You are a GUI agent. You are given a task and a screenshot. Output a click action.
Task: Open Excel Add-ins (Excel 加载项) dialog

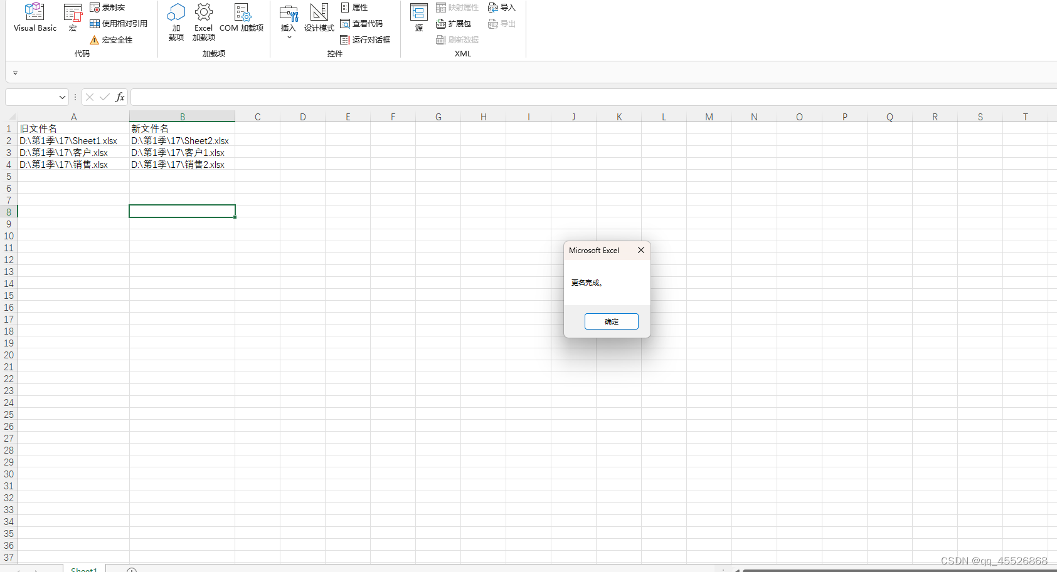point(204,22)
